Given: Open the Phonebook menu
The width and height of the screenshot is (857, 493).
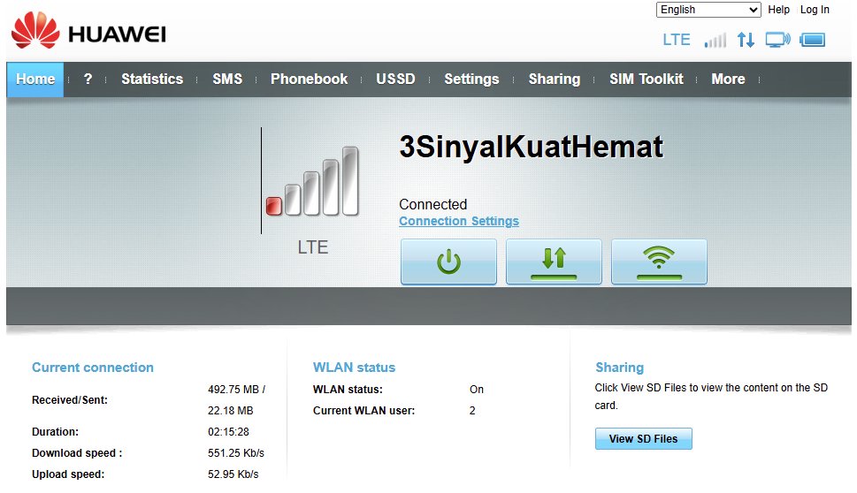Looking at the screenshot, I should point(309,80).
